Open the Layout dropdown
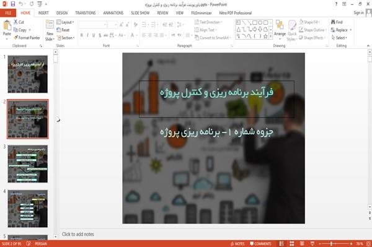Screen dimensions: 372x247 click(66, 22)
